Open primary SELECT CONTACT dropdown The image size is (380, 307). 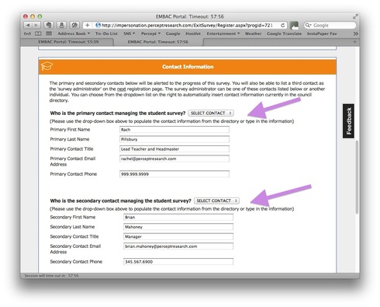tap(211, 113)
